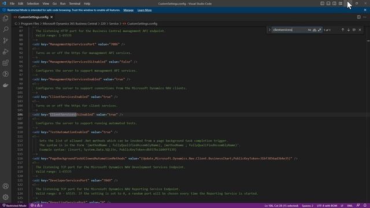Open the Selection menu
This screenshot has height=208, width=370.
33,3
